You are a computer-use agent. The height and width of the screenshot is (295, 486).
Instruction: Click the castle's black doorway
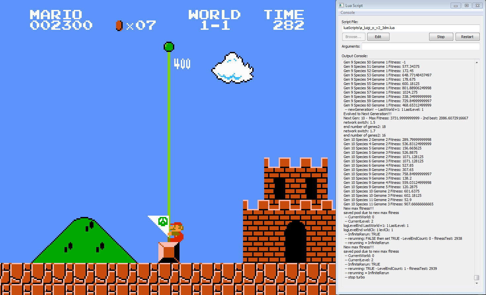295,242
